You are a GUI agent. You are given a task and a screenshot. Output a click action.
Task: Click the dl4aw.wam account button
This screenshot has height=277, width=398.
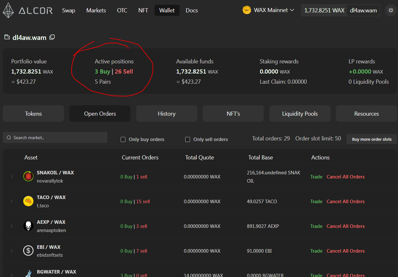point(363,10)
